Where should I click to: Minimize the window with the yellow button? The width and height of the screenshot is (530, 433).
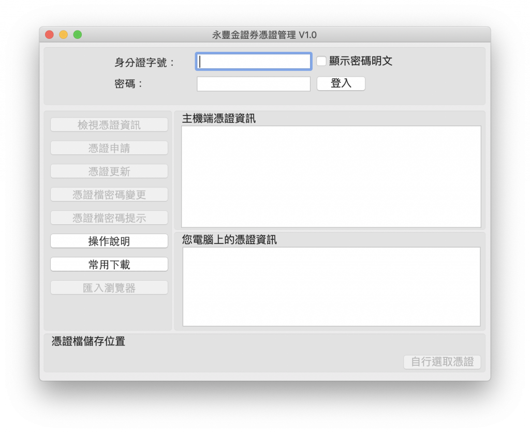pos(64,35)
